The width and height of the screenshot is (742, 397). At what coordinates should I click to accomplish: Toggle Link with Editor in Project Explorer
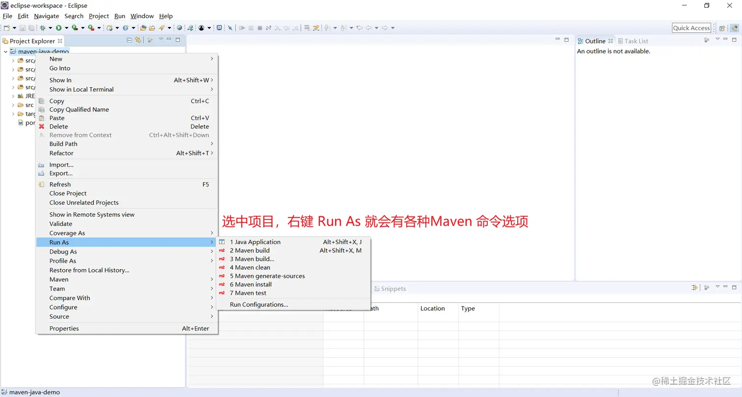pos(138,40)
